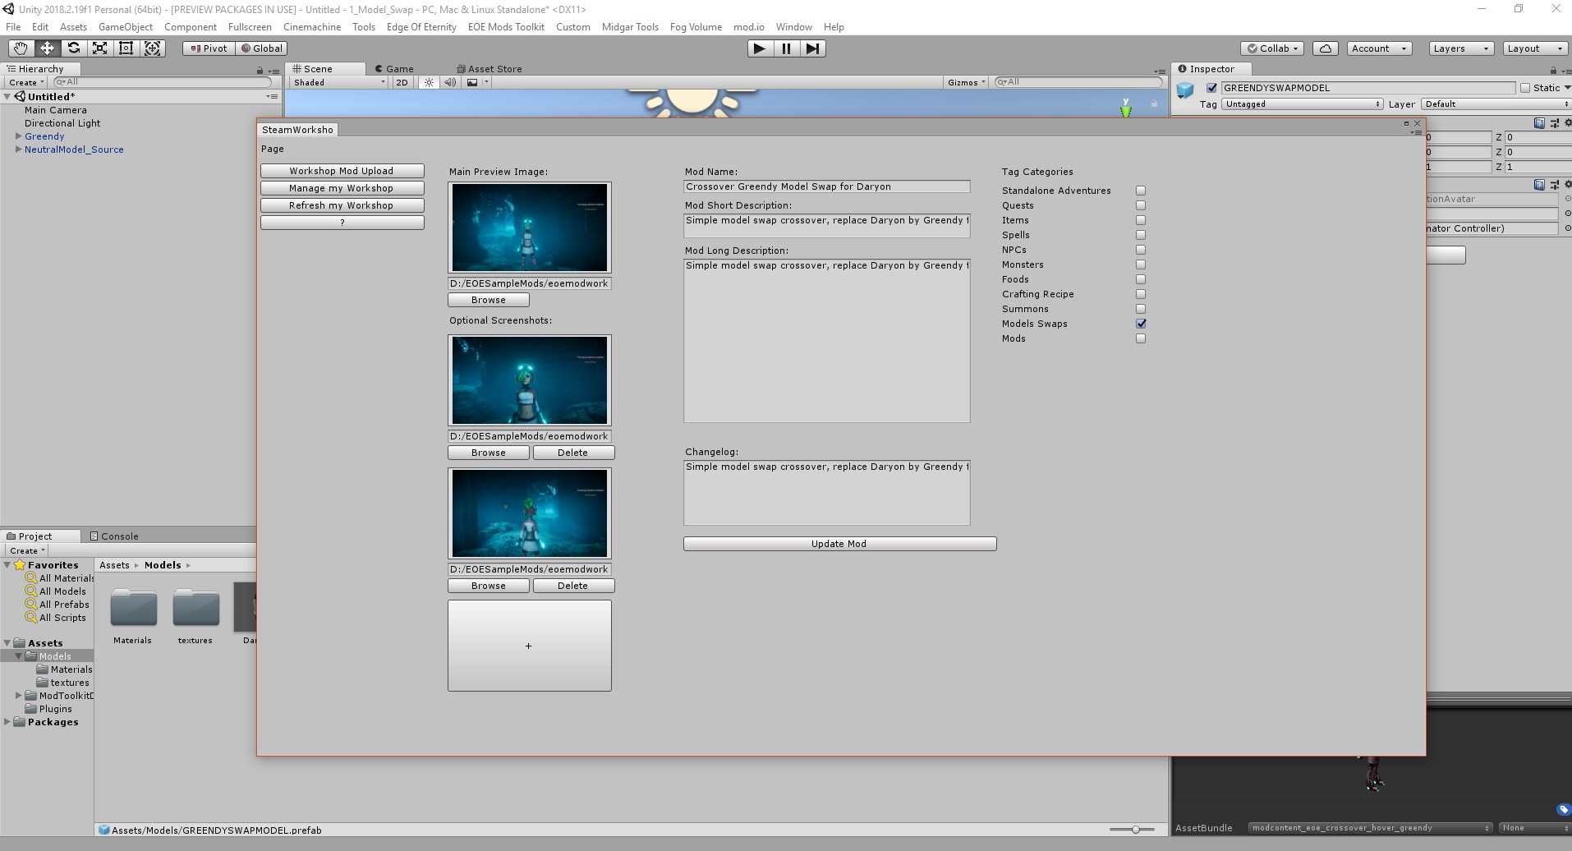Toggle scene audio speaker icon
The height and width of the screenshot is (851, 1572).
pos(450,82)
